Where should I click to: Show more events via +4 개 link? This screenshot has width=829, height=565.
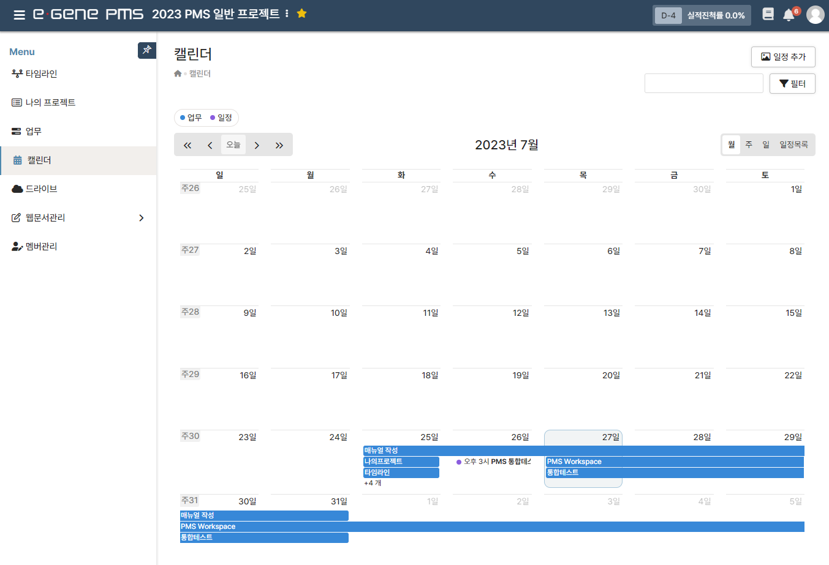[x=373, y=483]
